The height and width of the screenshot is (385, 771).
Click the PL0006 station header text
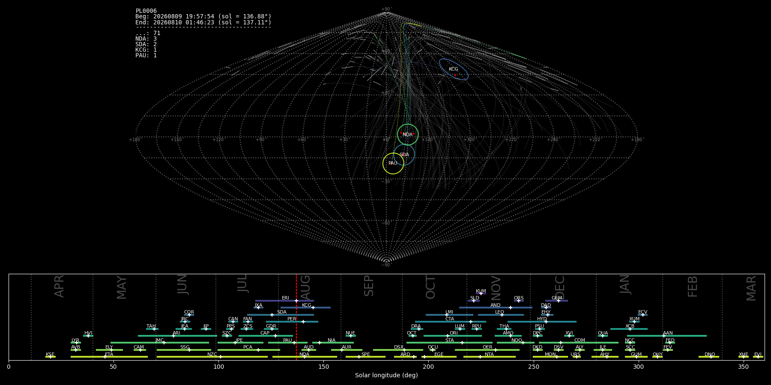point(146,11)
